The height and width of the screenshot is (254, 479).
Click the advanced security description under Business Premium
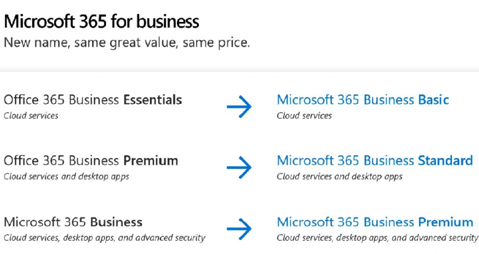[x=378, y=238]
